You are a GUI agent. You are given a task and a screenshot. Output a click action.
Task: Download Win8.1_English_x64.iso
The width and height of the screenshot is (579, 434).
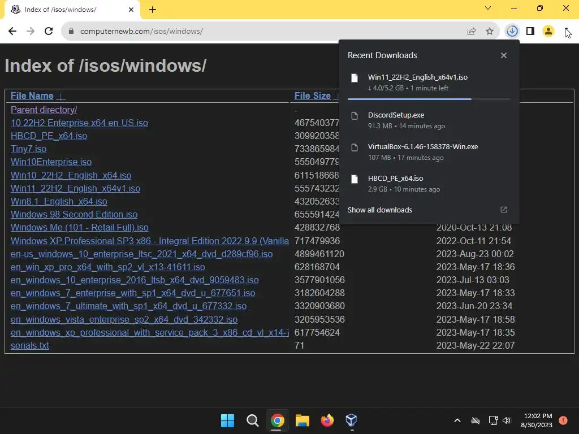59,202
